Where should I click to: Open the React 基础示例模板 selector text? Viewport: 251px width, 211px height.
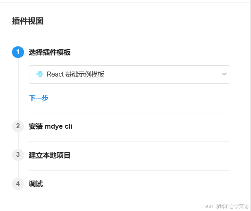[x=75, y=74]
